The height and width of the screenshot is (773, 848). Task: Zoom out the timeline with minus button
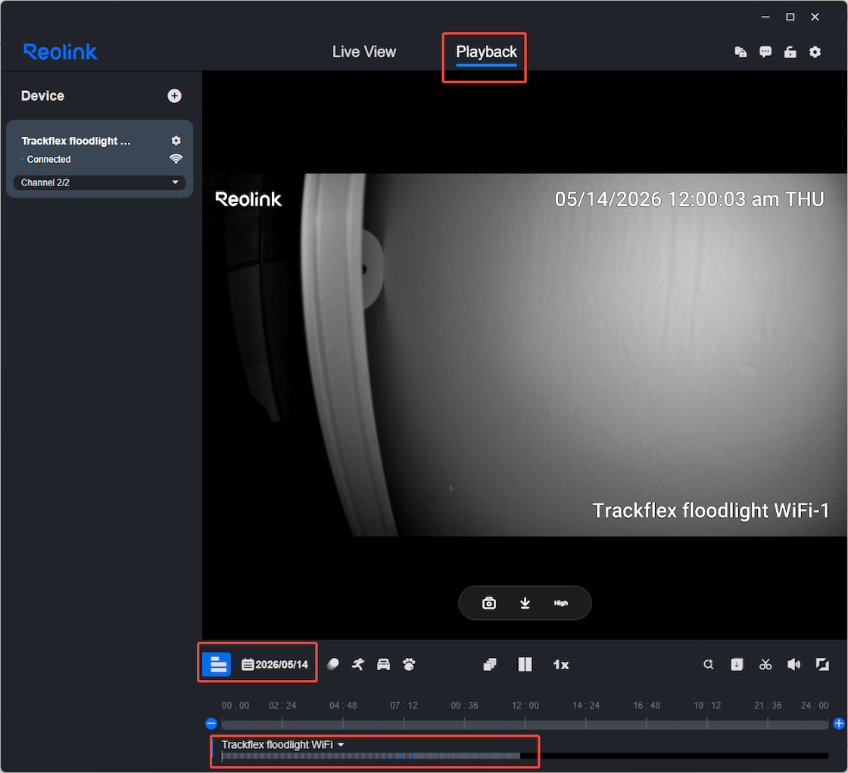(211, 723)
